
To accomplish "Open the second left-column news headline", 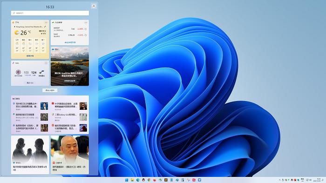I will click(x=25, y=115).
